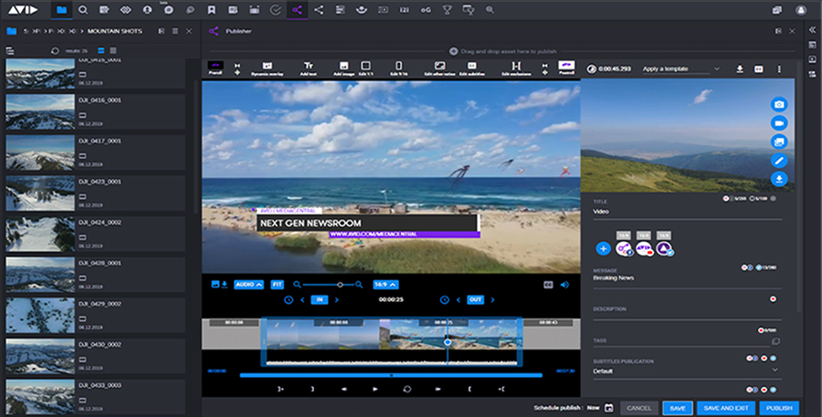Select the Edit 9:16 ratio tool
This screenshot has height=417, width=822.
point(398,68)
